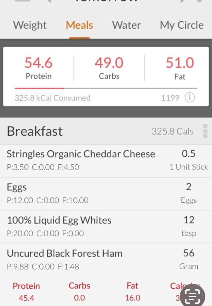This screenshot has width=212, height=306.
Task: Click the calorie consumed progress bar
Action: tap(106, 88)
